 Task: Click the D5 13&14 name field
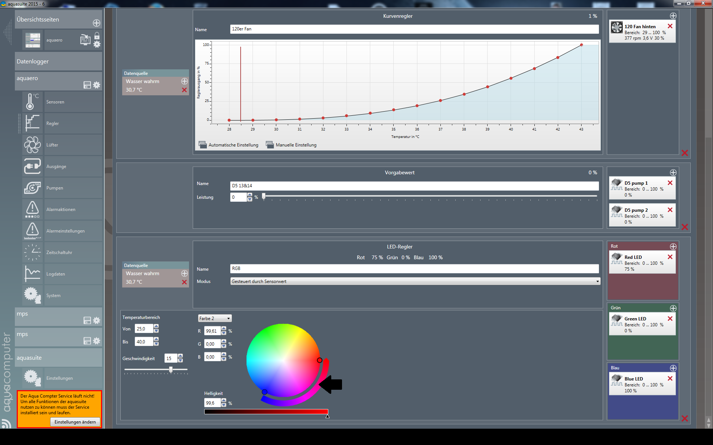(x=414, y=186)
